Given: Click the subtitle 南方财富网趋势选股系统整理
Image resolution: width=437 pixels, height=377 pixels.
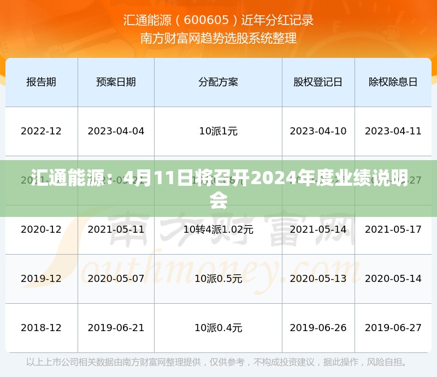Looking at the screenshot, I should [218, 38].
